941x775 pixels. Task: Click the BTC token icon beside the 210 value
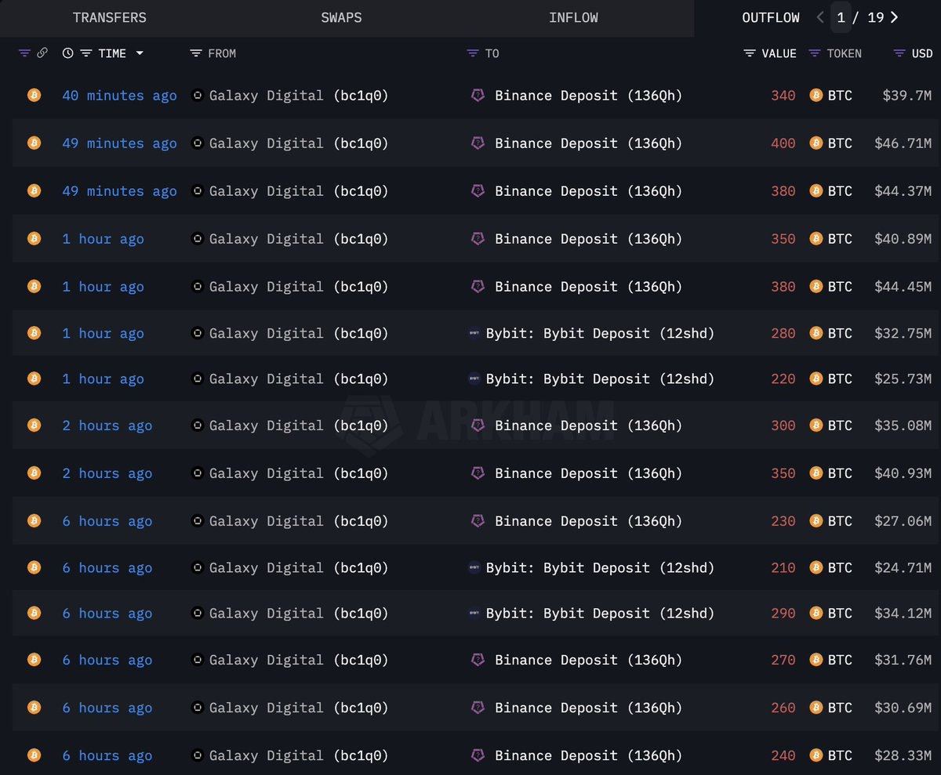click(x=816, y=567)
